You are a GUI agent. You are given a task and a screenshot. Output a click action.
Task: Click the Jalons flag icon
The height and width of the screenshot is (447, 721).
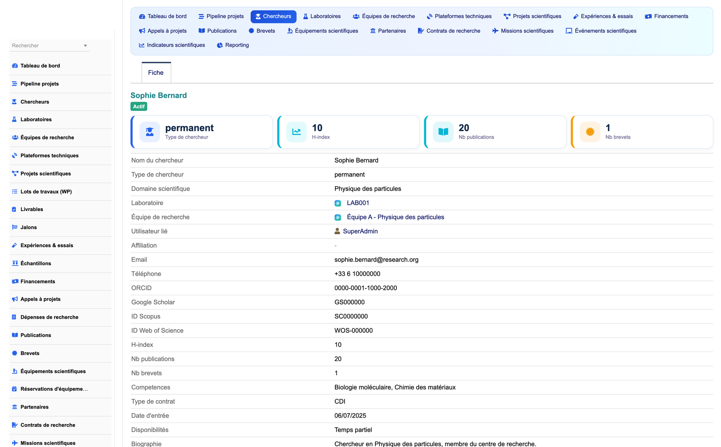(15, 227)
